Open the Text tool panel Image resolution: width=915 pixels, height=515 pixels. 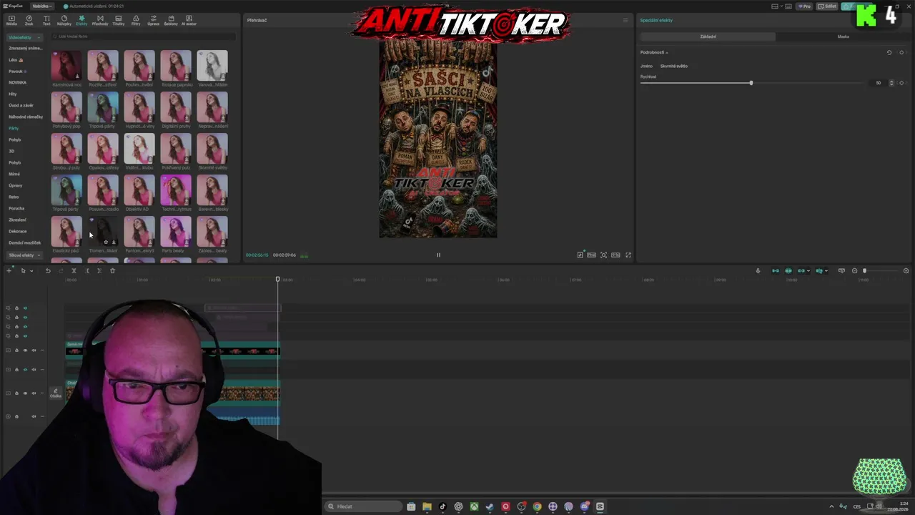pos(46,20)
